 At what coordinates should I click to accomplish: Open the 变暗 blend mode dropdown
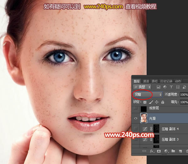coord(148,94)
